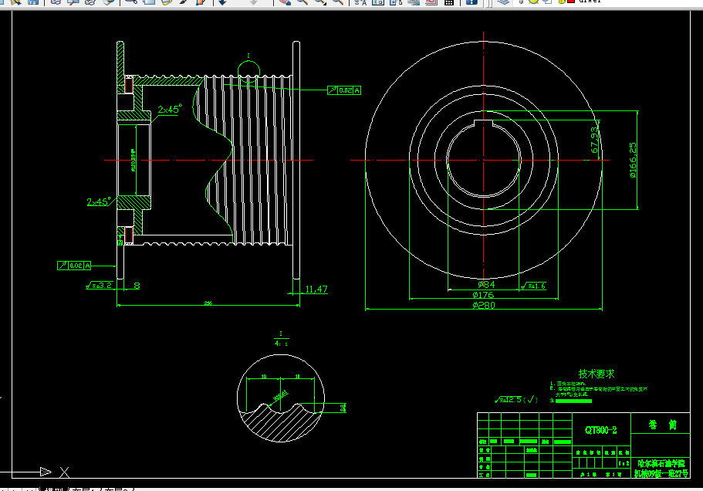Image resolution: width=703 pixels, height=491 pixels.
Task: Click the Ra12.5 general roughness note
Action: tap(516, 400)
